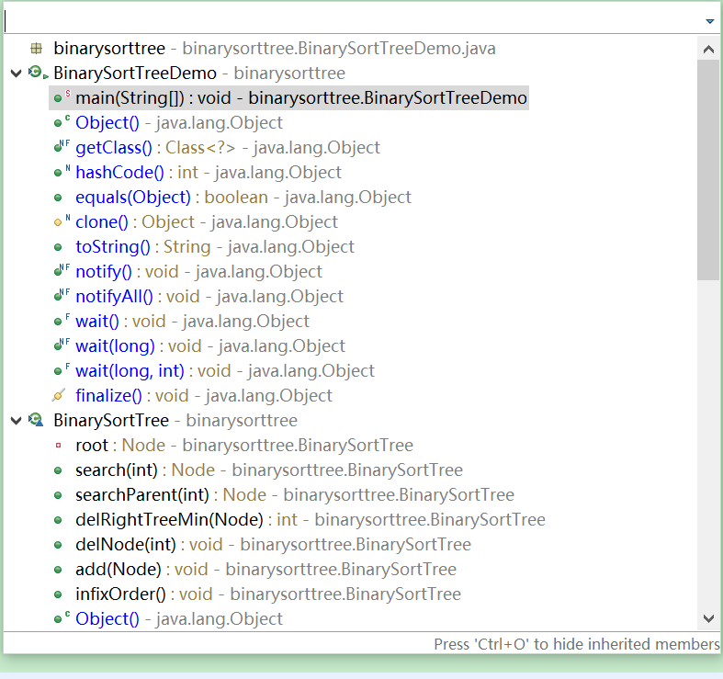Click the delNode(int) method icon
The height and width of the screenshot is (679, 723).
click(x=58, y=545)
